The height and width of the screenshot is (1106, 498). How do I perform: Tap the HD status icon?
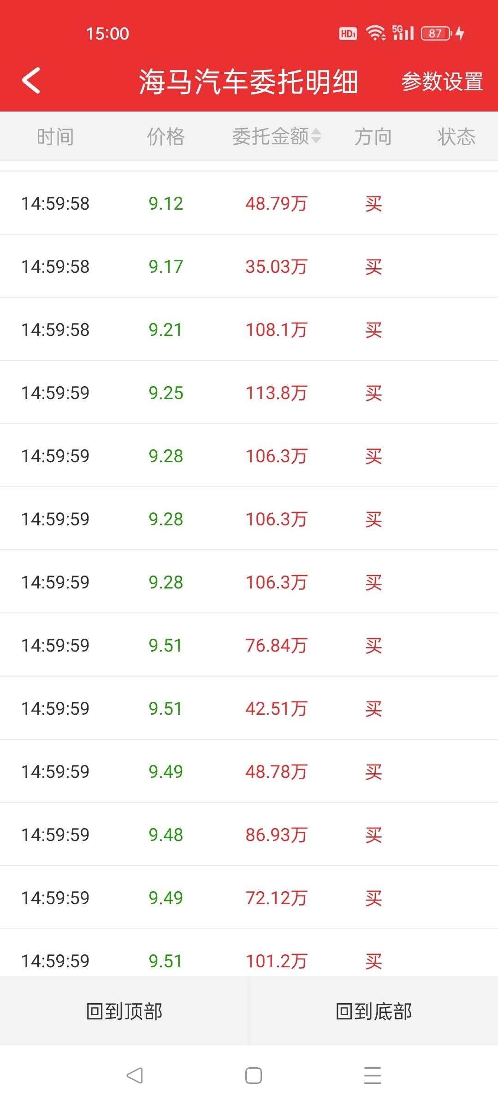(x=348, y=34)
